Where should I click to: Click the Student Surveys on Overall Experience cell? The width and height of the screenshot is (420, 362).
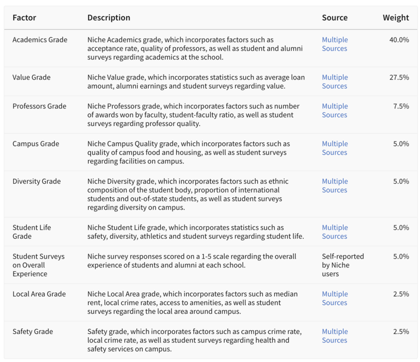click(x=38, y=265)
